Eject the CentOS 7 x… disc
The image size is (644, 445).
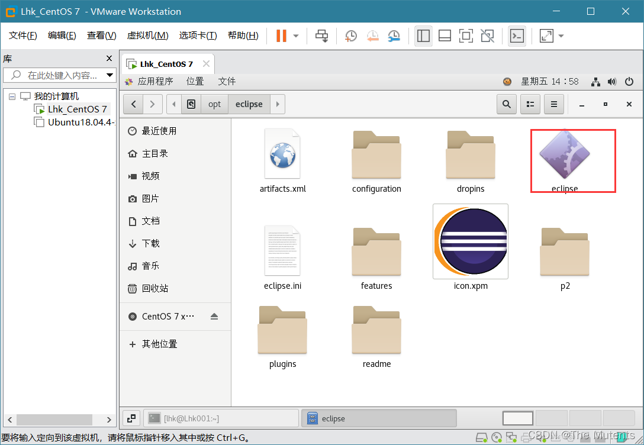[x=214, y=317]
